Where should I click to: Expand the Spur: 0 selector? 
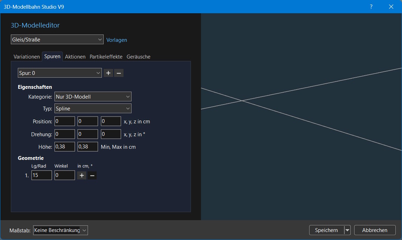point(60,73)
